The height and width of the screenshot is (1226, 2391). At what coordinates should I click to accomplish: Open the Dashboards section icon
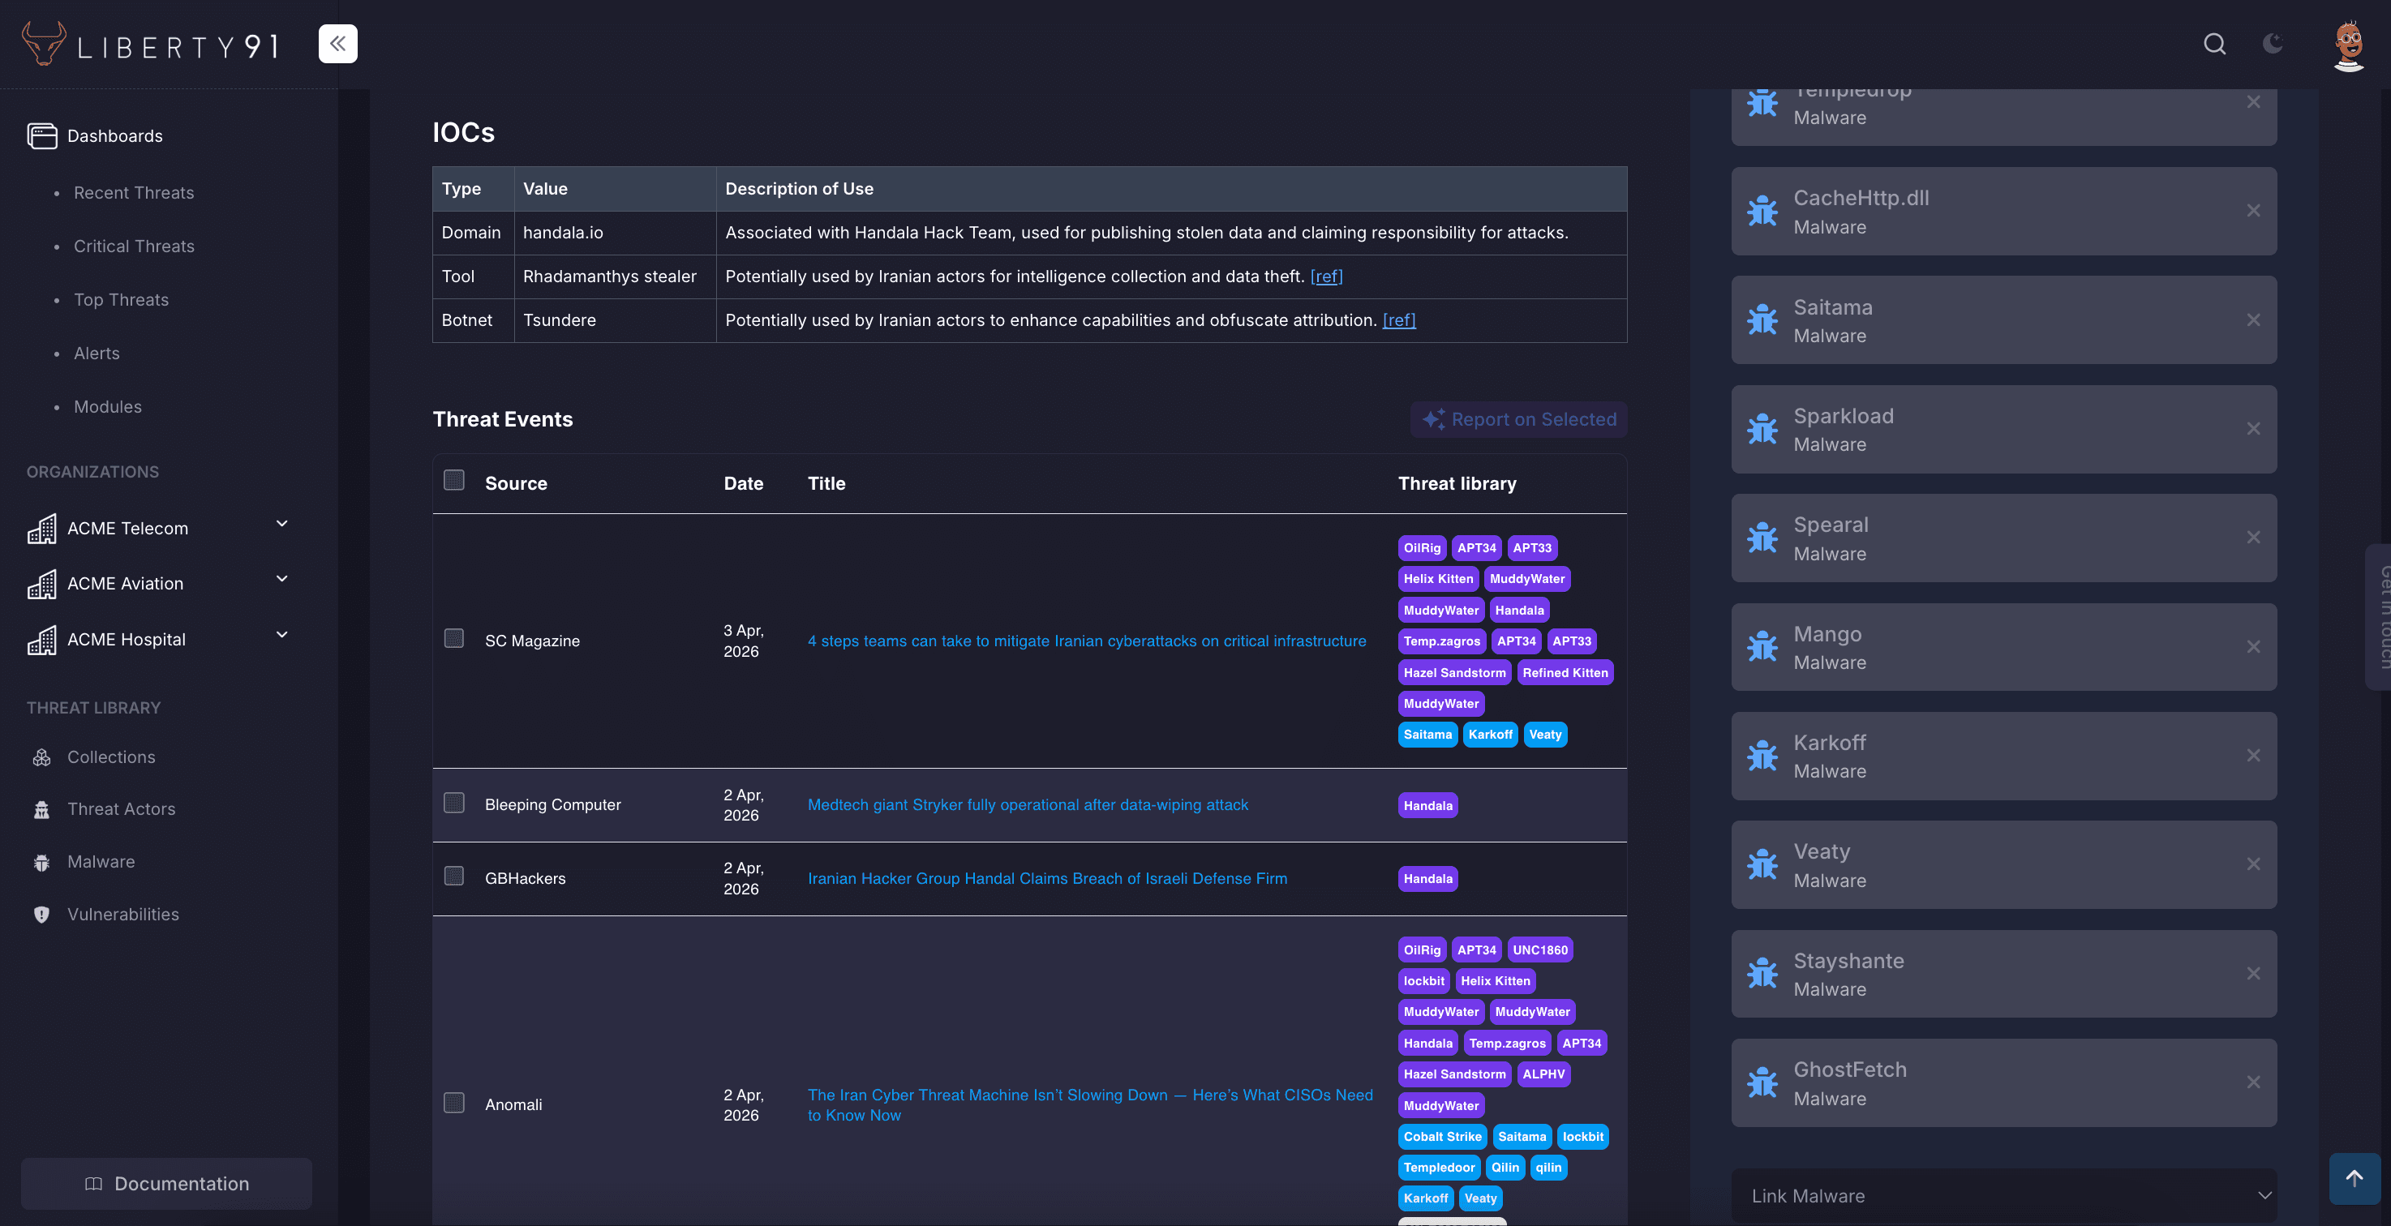tap(43, 135)
